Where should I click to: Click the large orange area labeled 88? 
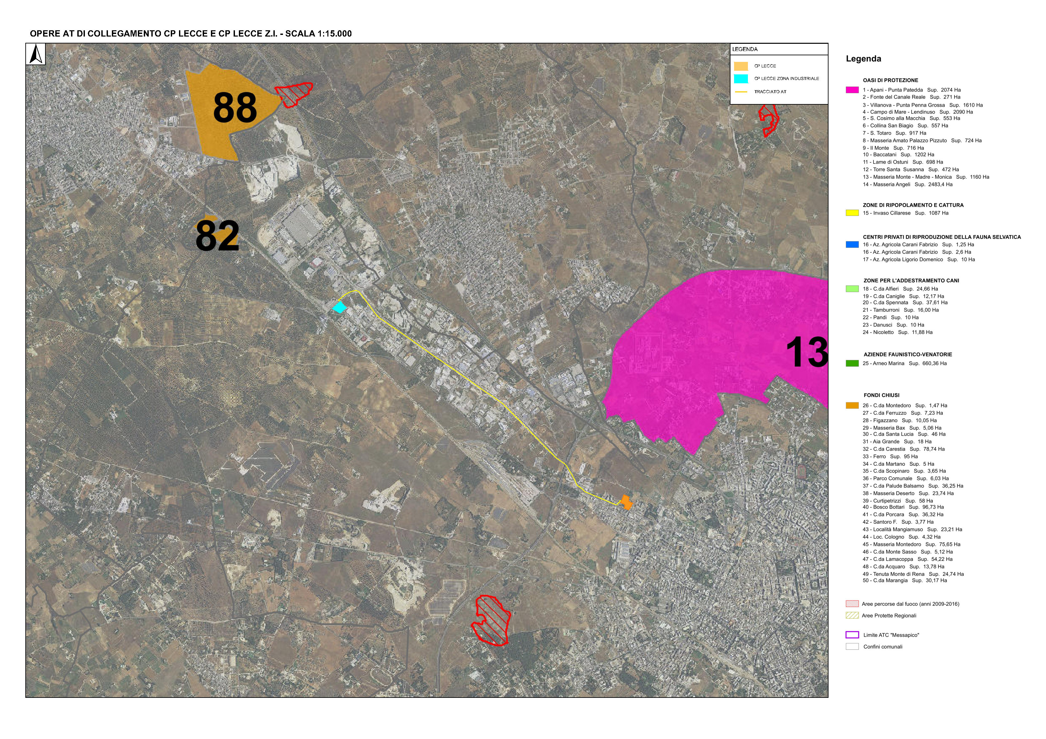pyautogui.click(x=214, y=132)
